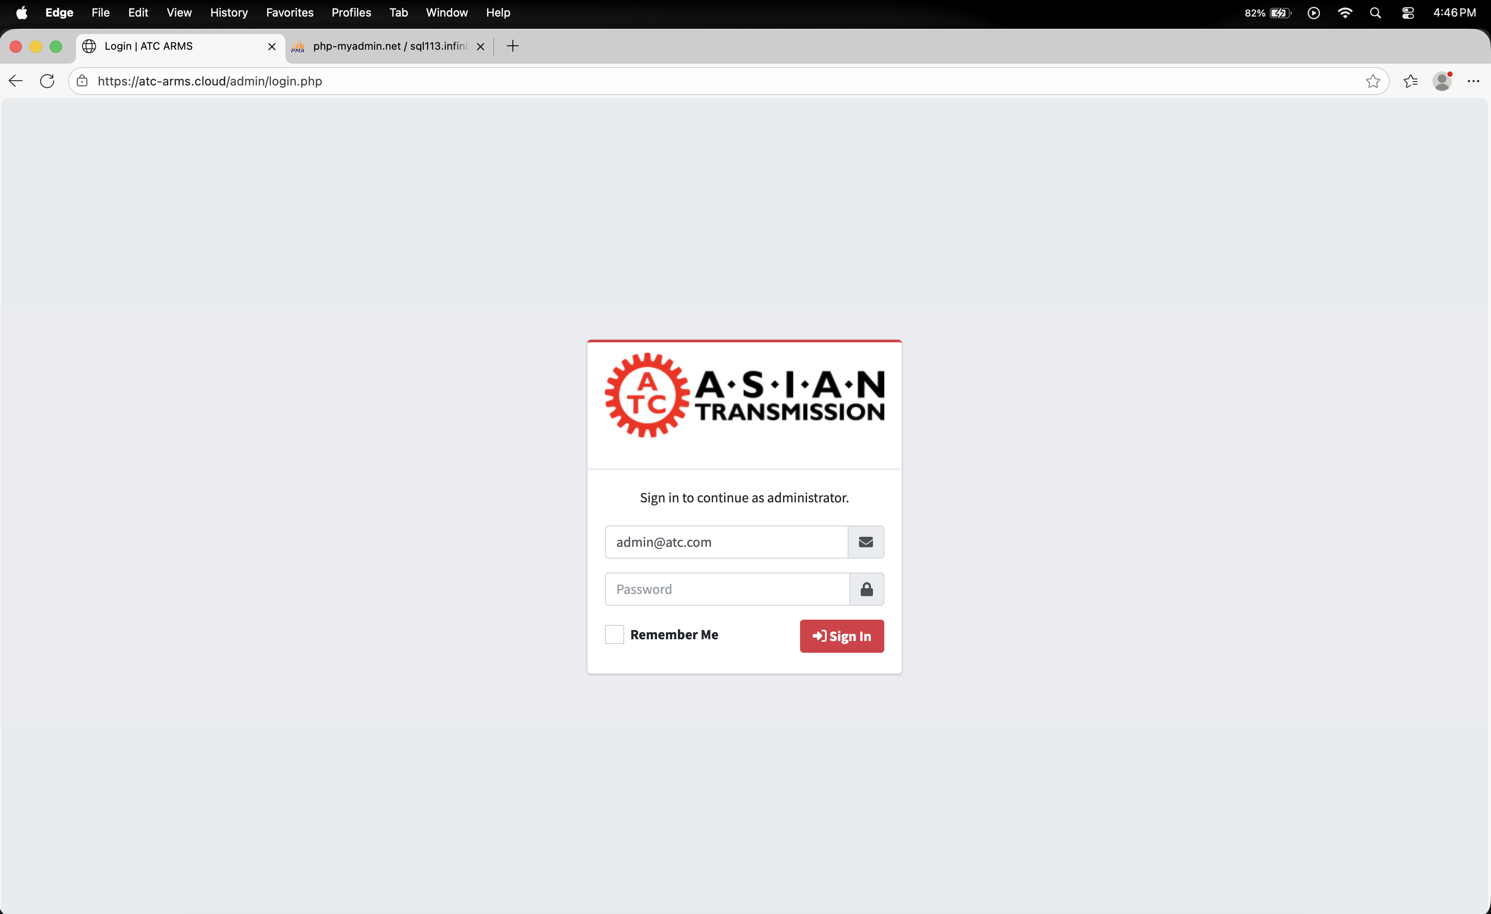This screenshot has width=1491, height=914.
Task: Click the admin@atc.com email field
Action: [726, 542]
